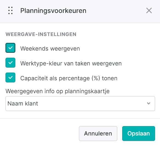Viewport: 160px width, 147px height.
Task: Click the small chevron arrow in the Naam klant field
Action: coord(149,104)
